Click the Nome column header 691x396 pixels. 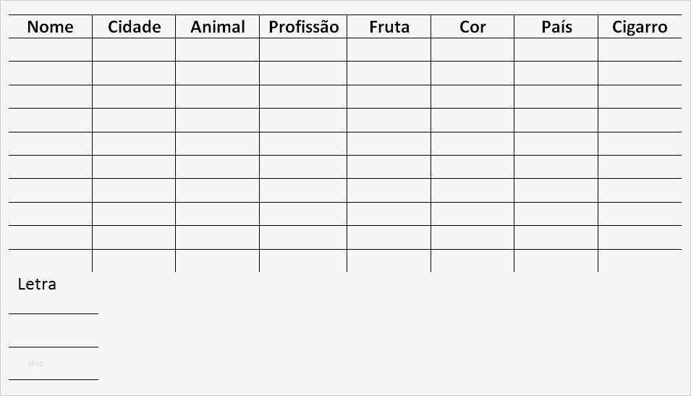pos(50,27)
